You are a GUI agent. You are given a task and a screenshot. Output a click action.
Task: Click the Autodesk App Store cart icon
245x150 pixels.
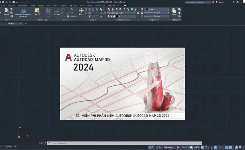pyautogui.click(x=234, y=2)
